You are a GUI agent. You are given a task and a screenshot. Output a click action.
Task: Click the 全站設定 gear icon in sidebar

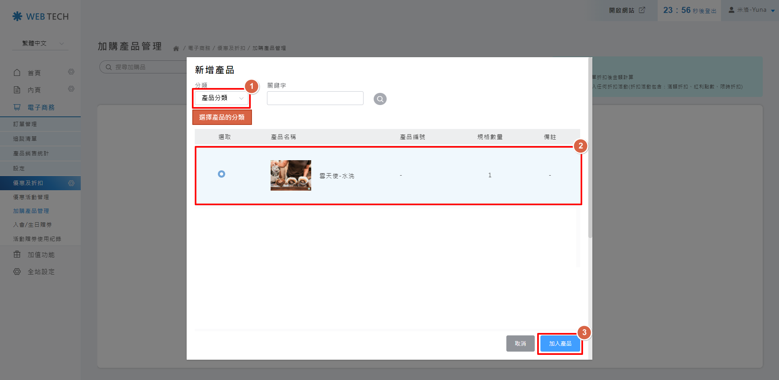pyautogui.click(x=17, y=272)
